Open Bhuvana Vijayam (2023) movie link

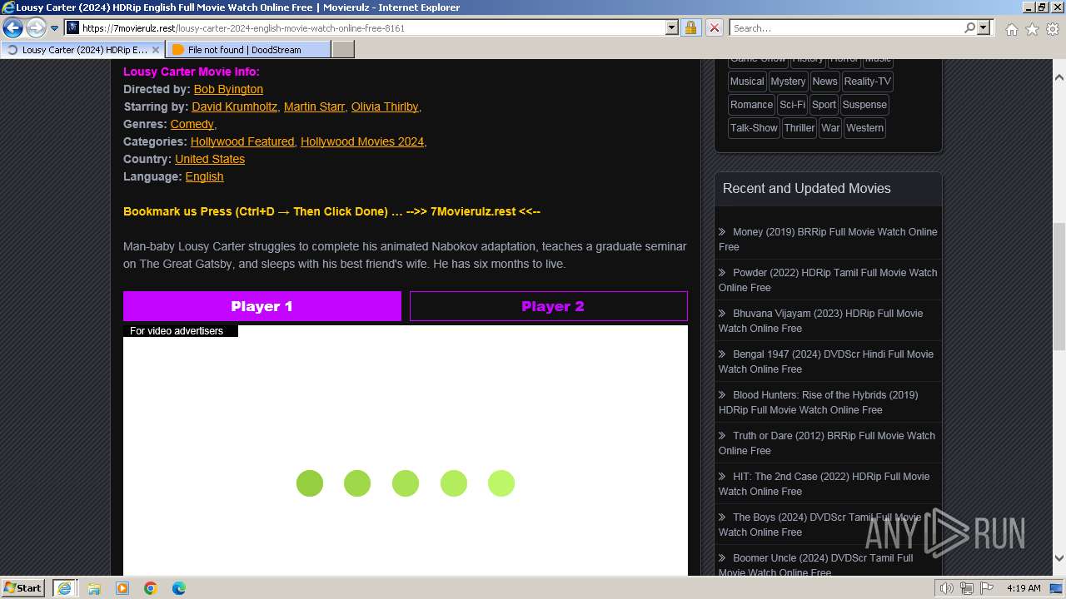tap(821, 321)
